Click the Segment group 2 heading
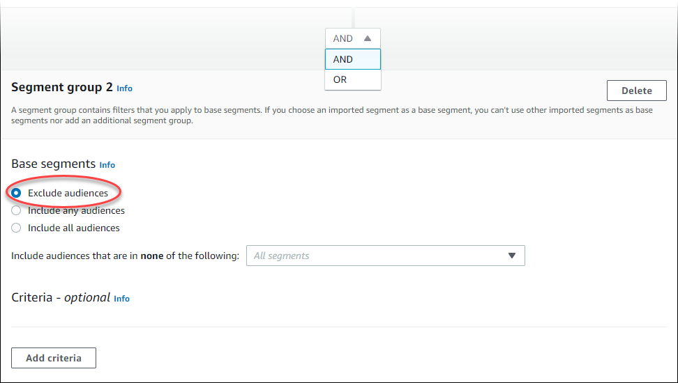 61,88
